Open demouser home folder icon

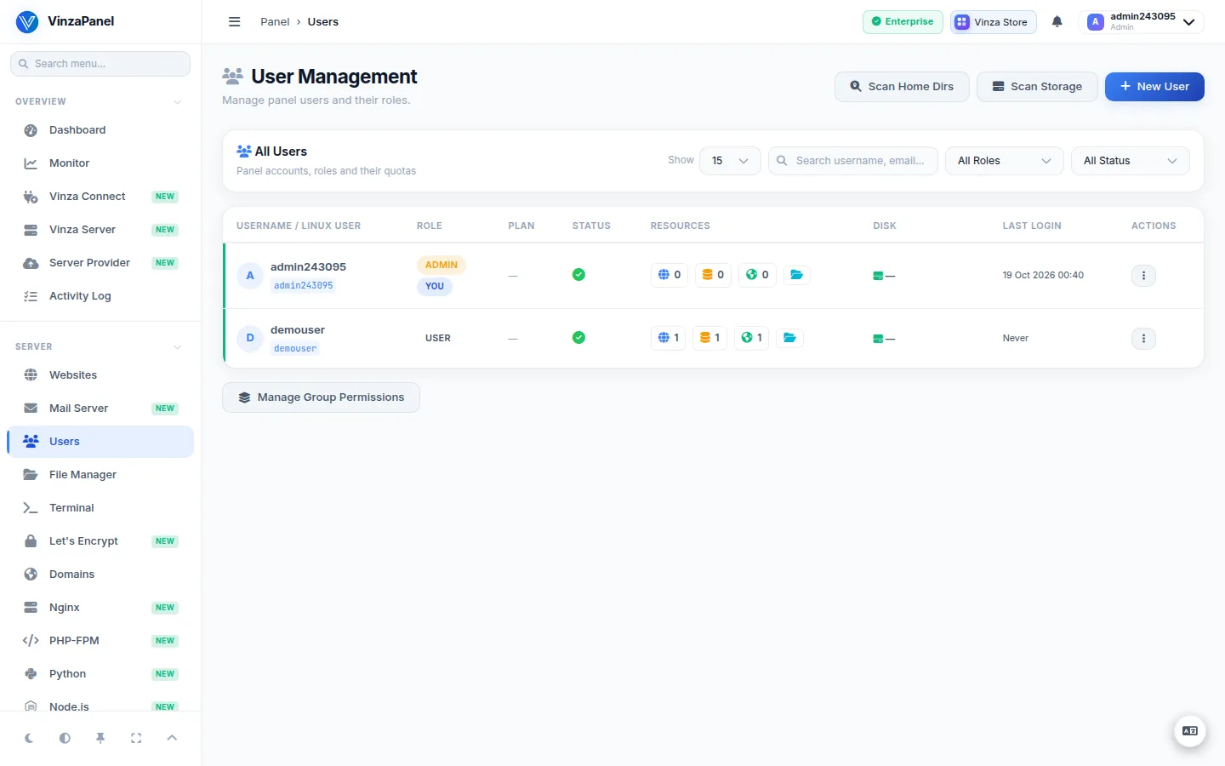[789, 338]
